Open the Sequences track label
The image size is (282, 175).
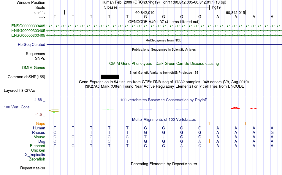[35, 54]
